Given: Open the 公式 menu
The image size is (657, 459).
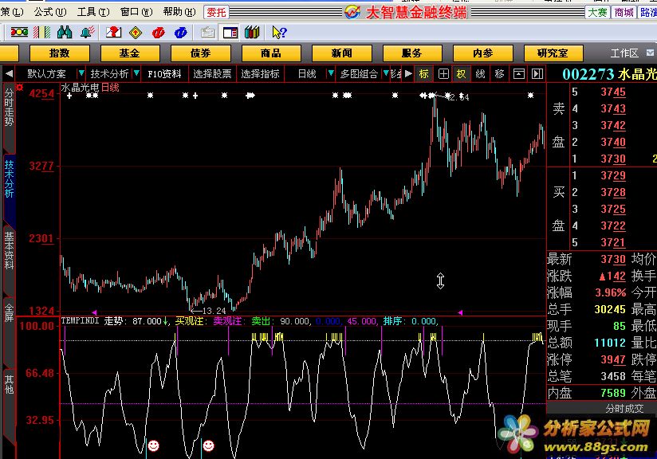Looking at the screenshot, I should point(50,12).
